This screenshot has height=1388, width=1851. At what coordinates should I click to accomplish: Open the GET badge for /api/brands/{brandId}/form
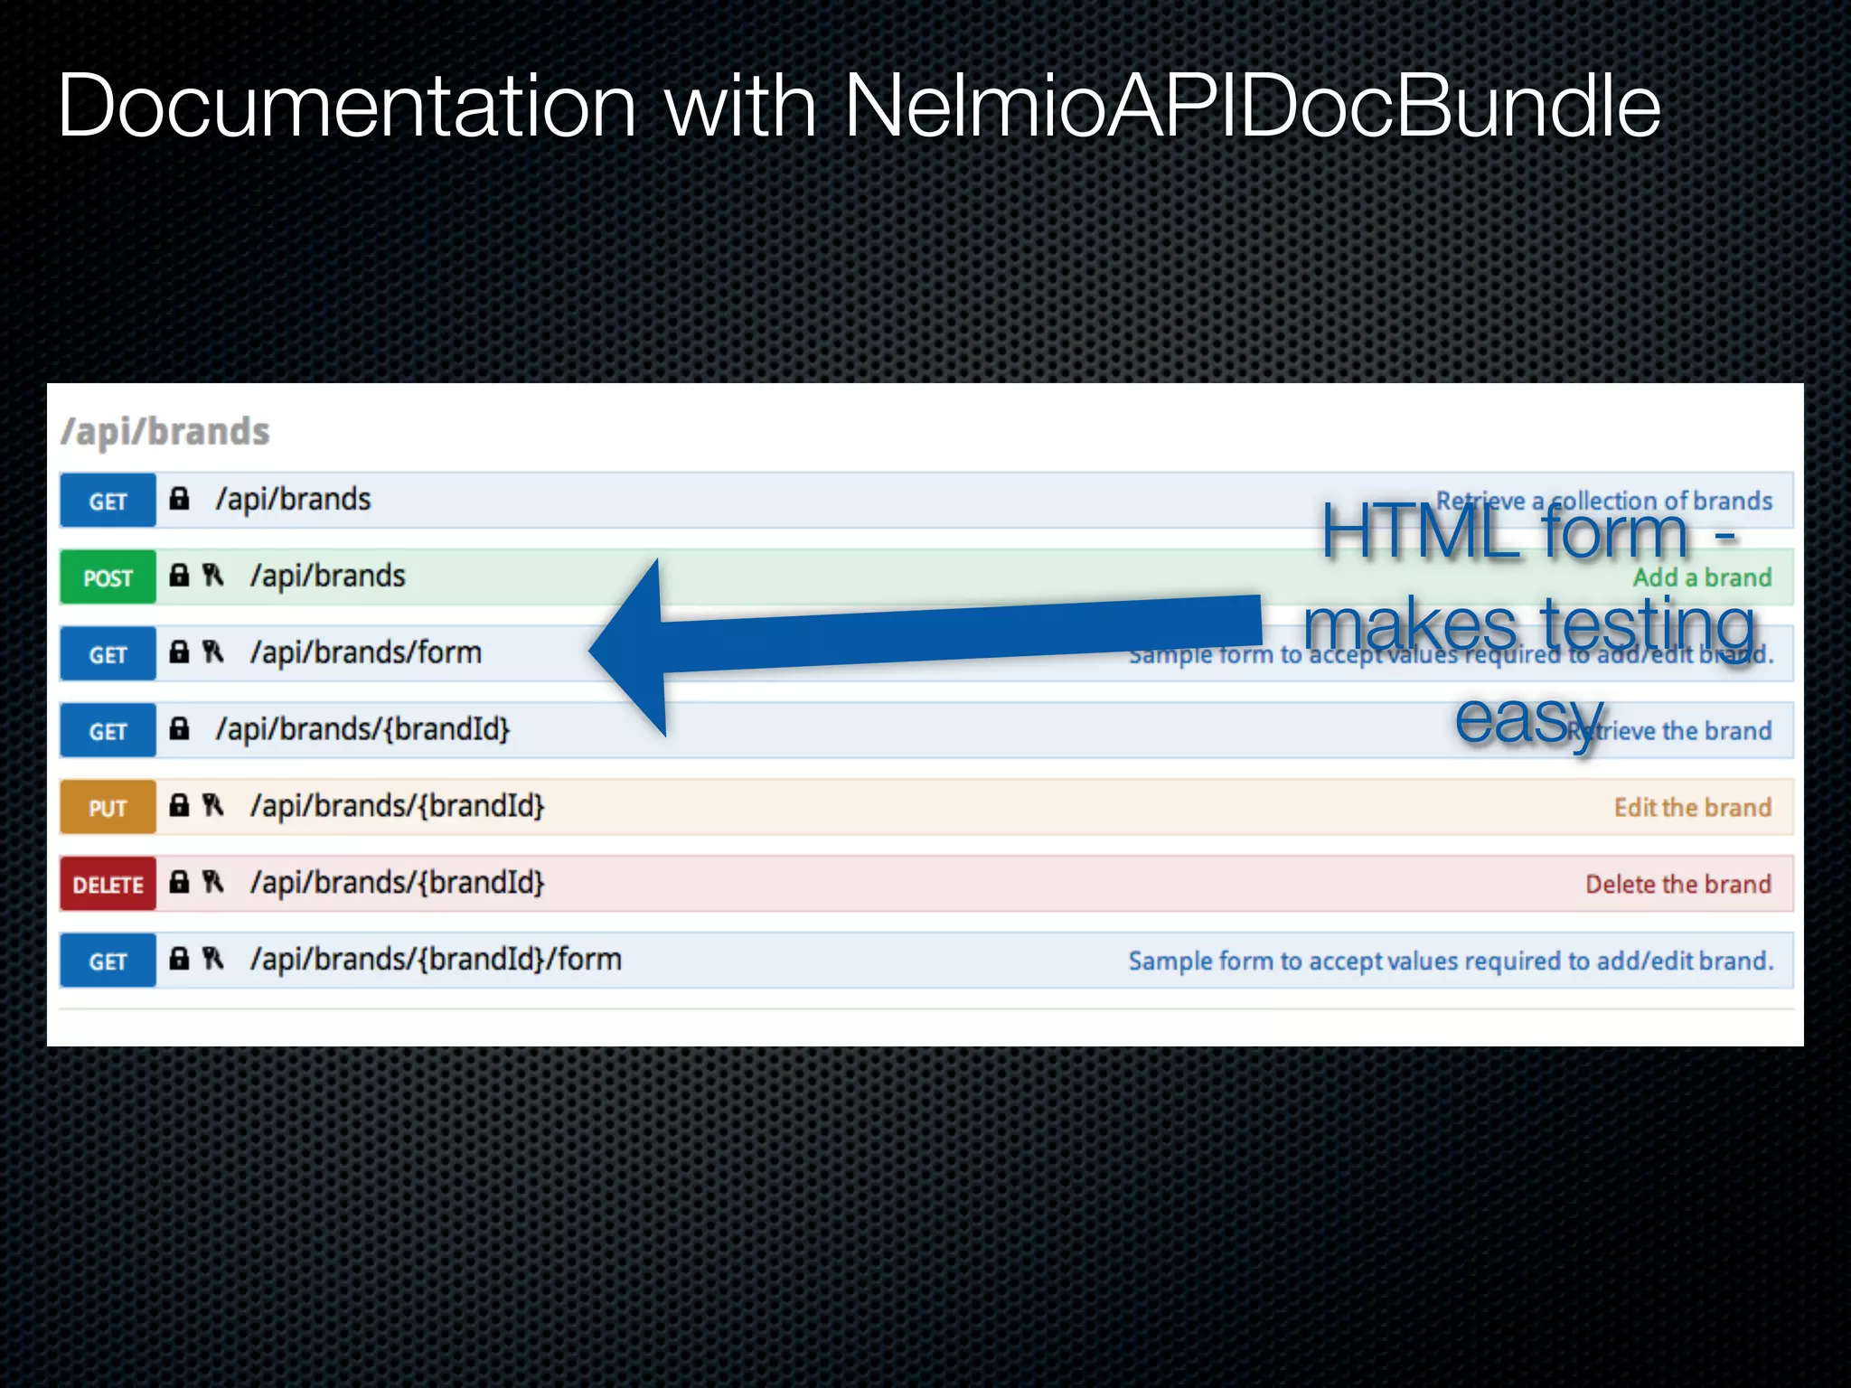coord(108,961)
